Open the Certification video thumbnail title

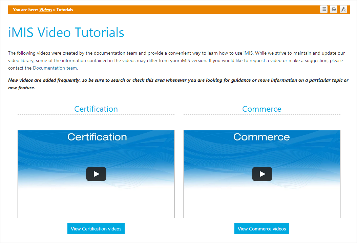click(x=97, y=137)
